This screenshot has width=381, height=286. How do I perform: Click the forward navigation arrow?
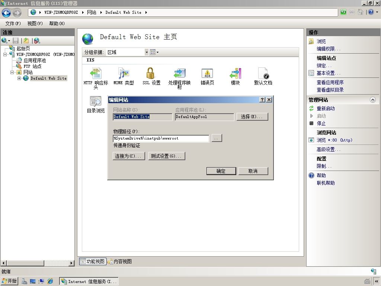pos(17,13)
